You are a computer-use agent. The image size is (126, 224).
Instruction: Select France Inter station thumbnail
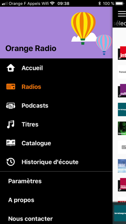122,53
